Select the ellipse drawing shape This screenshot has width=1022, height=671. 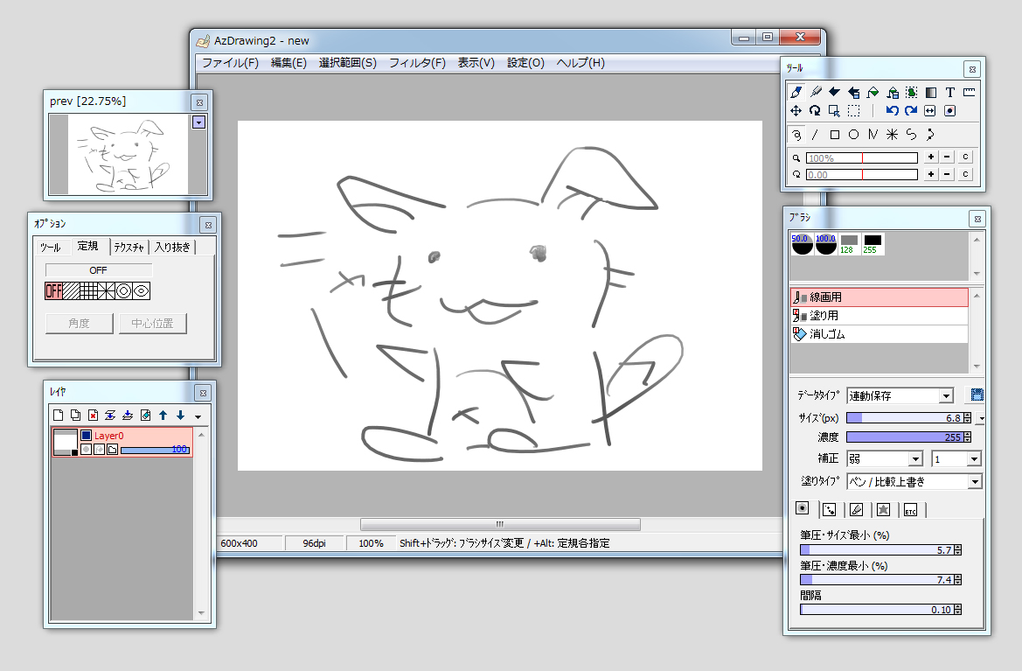point(852,134)
